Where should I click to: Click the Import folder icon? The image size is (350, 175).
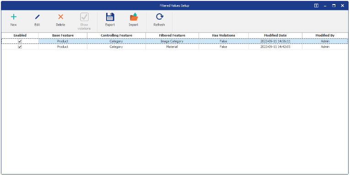coord(134,17)
